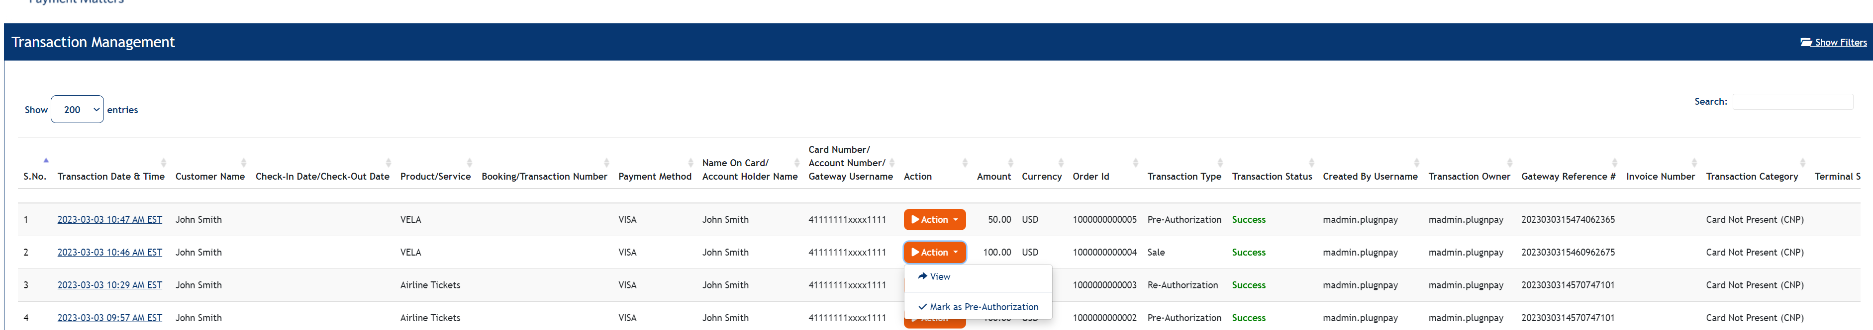1873x330 pixels.
Task: Click the transaction date link on row three
Action: (x=110, y=284)
